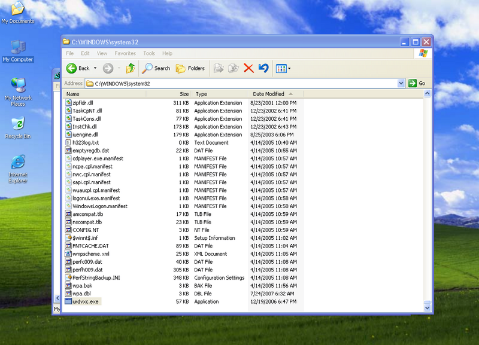Sort by the Date Modified column header
This screenshot has width=479, height=345.
click(x=275, y=94)
